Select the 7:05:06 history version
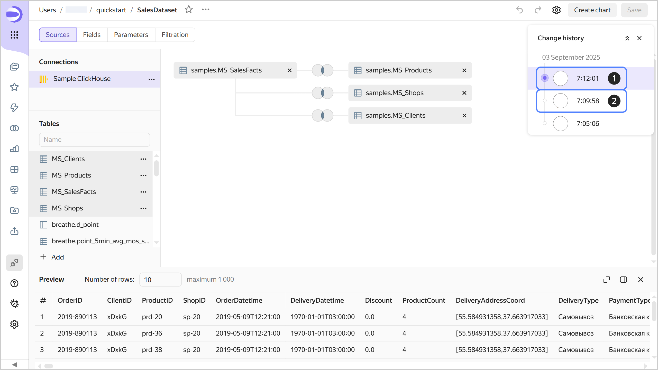This screenshot has height=370, width=658. coord(588,124)
